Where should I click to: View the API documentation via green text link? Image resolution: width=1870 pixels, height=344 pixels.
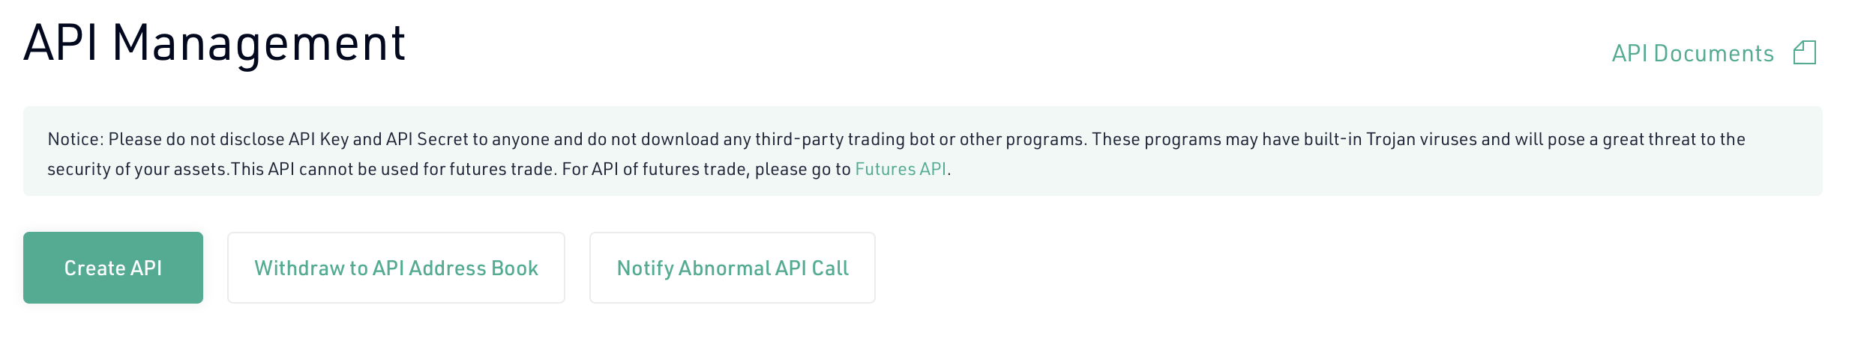point(1693,54)
